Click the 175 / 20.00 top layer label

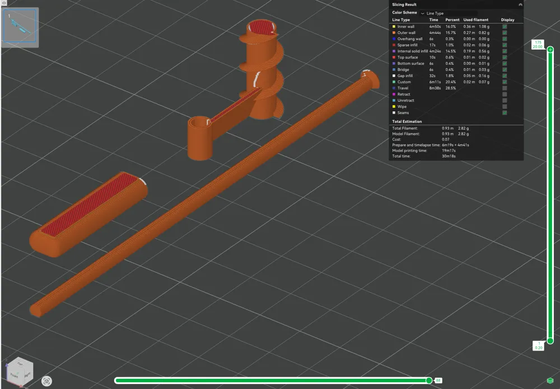538,45
